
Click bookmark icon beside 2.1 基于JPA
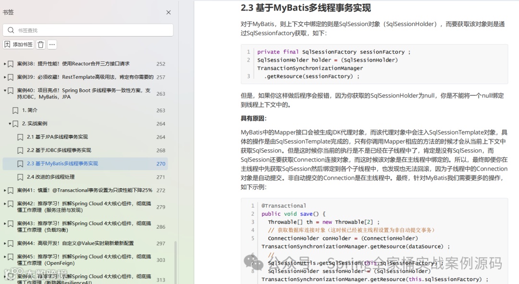pyautogui.click(x=20, y=137)
